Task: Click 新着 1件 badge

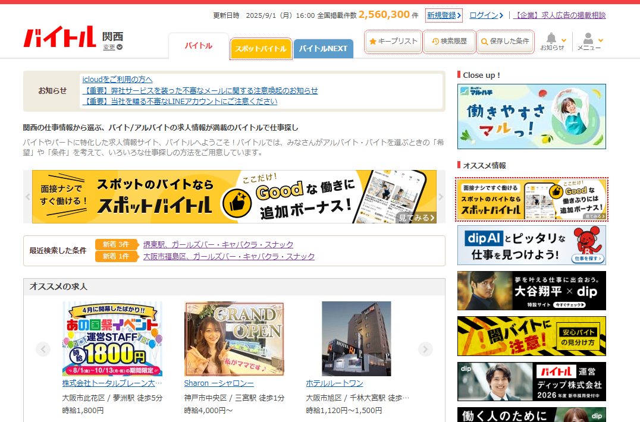Action: click(x=116, y=256)
